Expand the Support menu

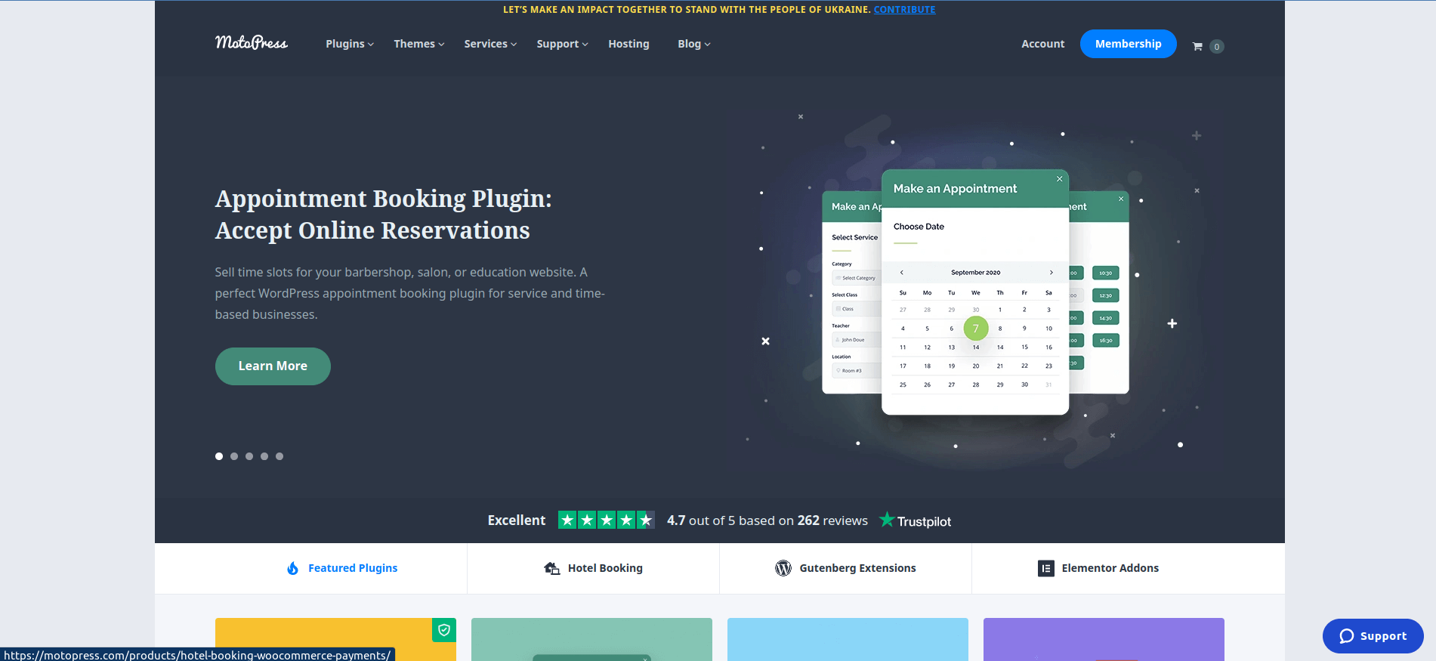click(562, 44)
